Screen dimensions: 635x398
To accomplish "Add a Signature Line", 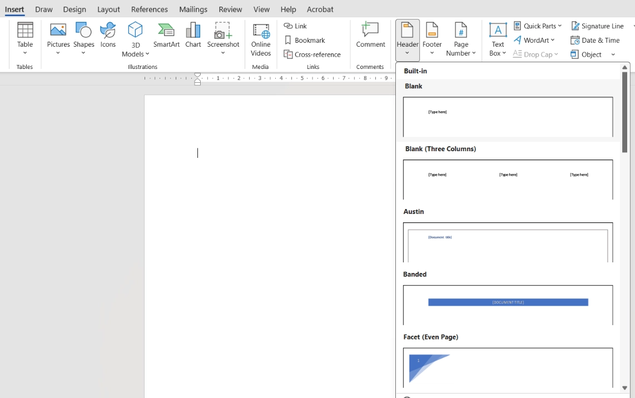I will click(x=597, y=26).
